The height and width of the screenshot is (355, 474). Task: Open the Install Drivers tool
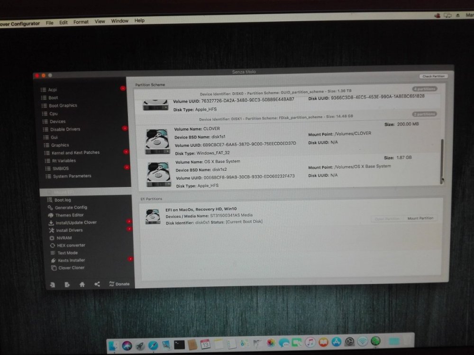(x=69, y=230)
